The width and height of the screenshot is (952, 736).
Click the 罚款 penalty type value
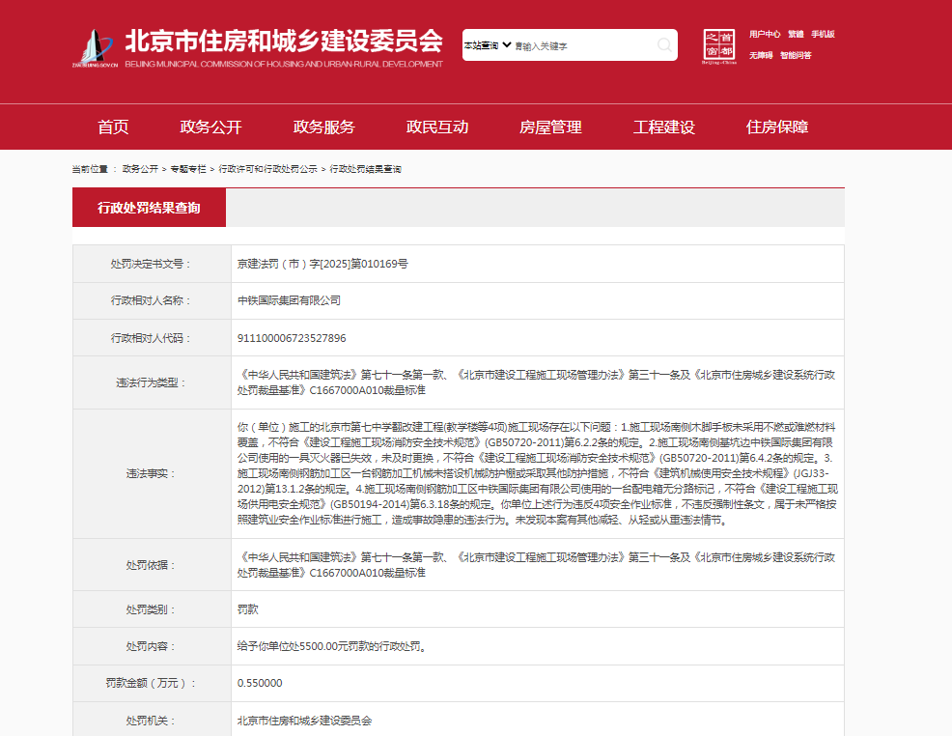[x=248, y=609]
